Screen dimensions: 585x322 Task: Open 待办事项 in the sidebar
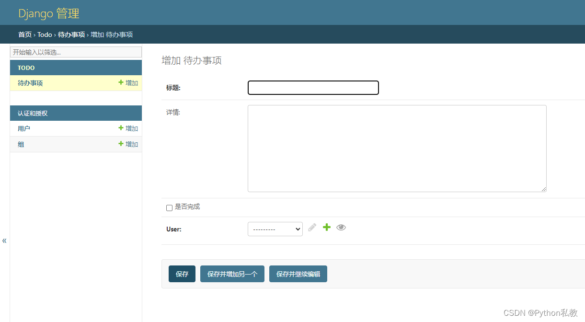click(30, 83)
